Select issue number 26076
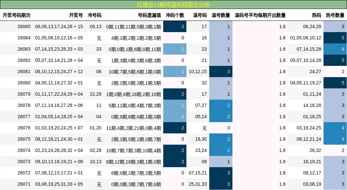Screen dimensions: 347x190 point(24,128)
